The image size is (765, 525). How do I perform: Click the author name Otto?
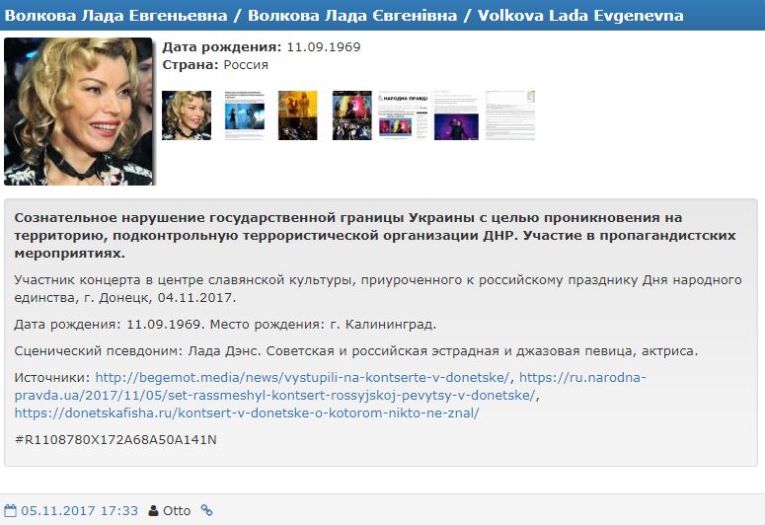(x=177, y=511)
